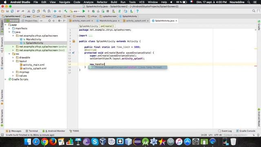Click the Make Project hammer icon
The width and height of the screenshot is (261, 147).
(x=66, y=11)
